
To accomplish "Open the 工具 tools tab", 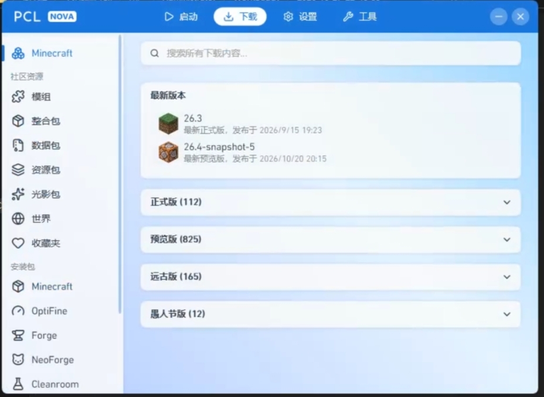I will click(x=360, y=16).
